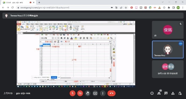Open Navigator compass icon in Calc sidebar
This screenshot has height=99, width=186.
[114, 56]
